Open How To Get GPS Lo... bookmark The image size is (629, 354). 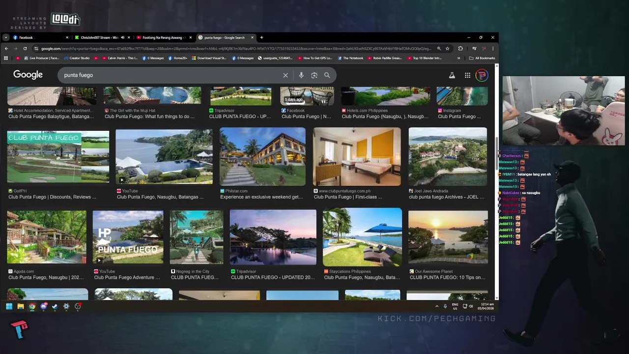[314, 58]
